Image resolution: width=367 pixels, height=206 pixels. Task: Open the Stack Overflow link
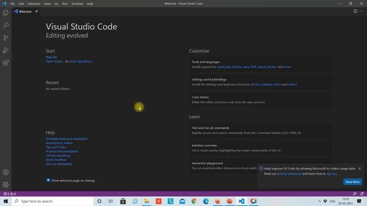click(x=56, y=160)
